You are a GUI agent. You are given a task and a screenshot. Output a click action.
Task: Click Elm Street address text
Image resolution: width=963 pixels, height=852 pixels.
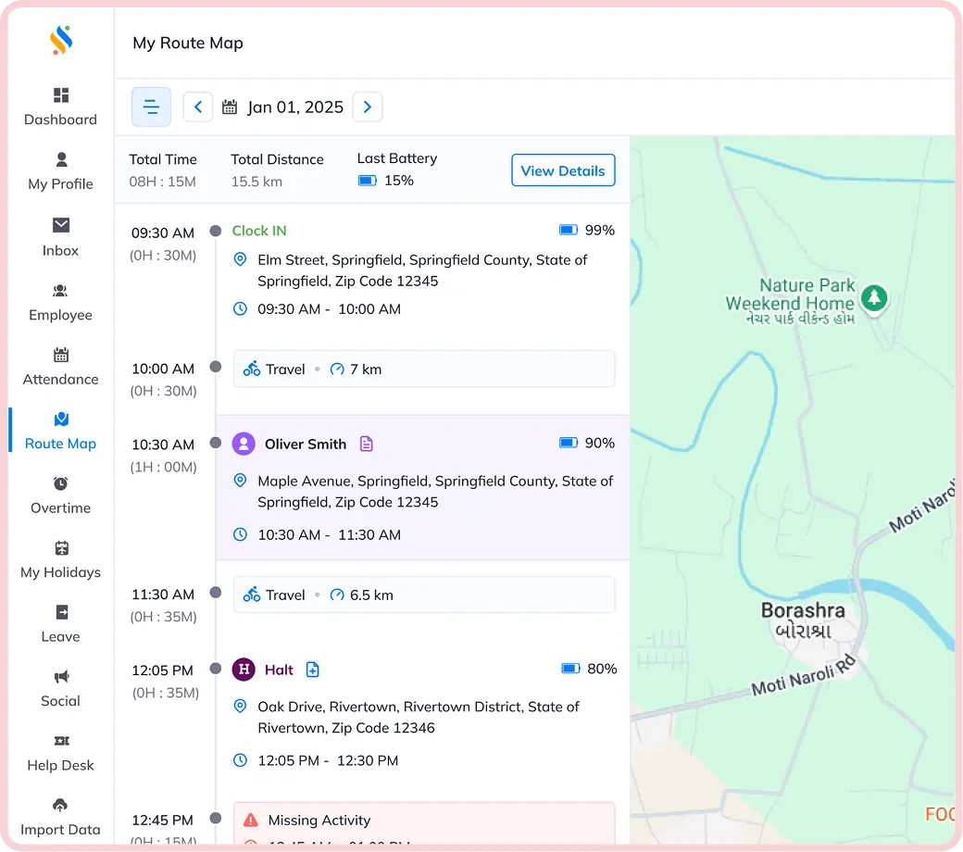tap(422, 270)
